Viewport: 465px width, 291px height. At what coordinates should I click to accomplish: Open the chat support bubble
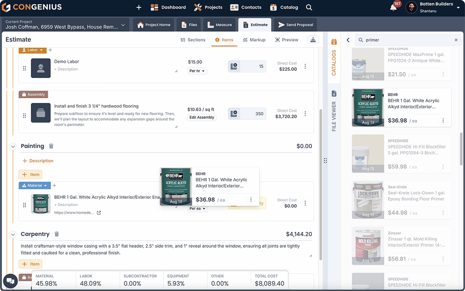10,281
